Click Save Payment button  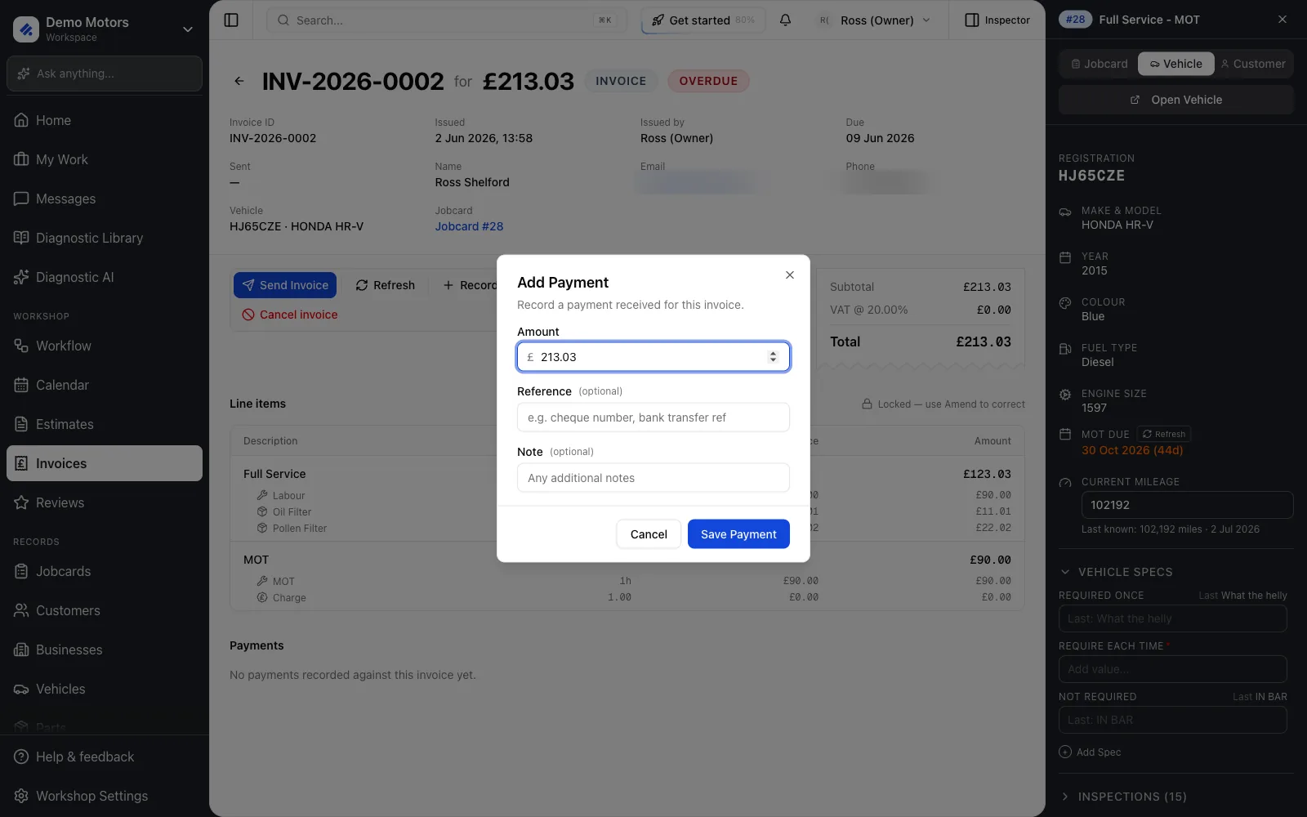tap(738, 534)
